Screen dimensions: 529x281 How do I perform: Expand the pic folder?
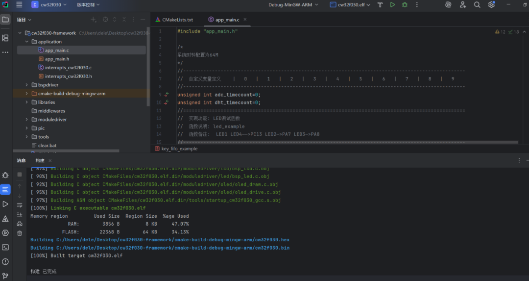26,128
